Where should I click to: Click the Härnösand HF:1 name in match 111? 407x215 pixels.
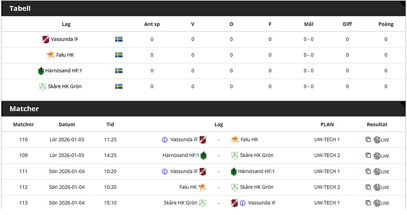coord(256,172)
